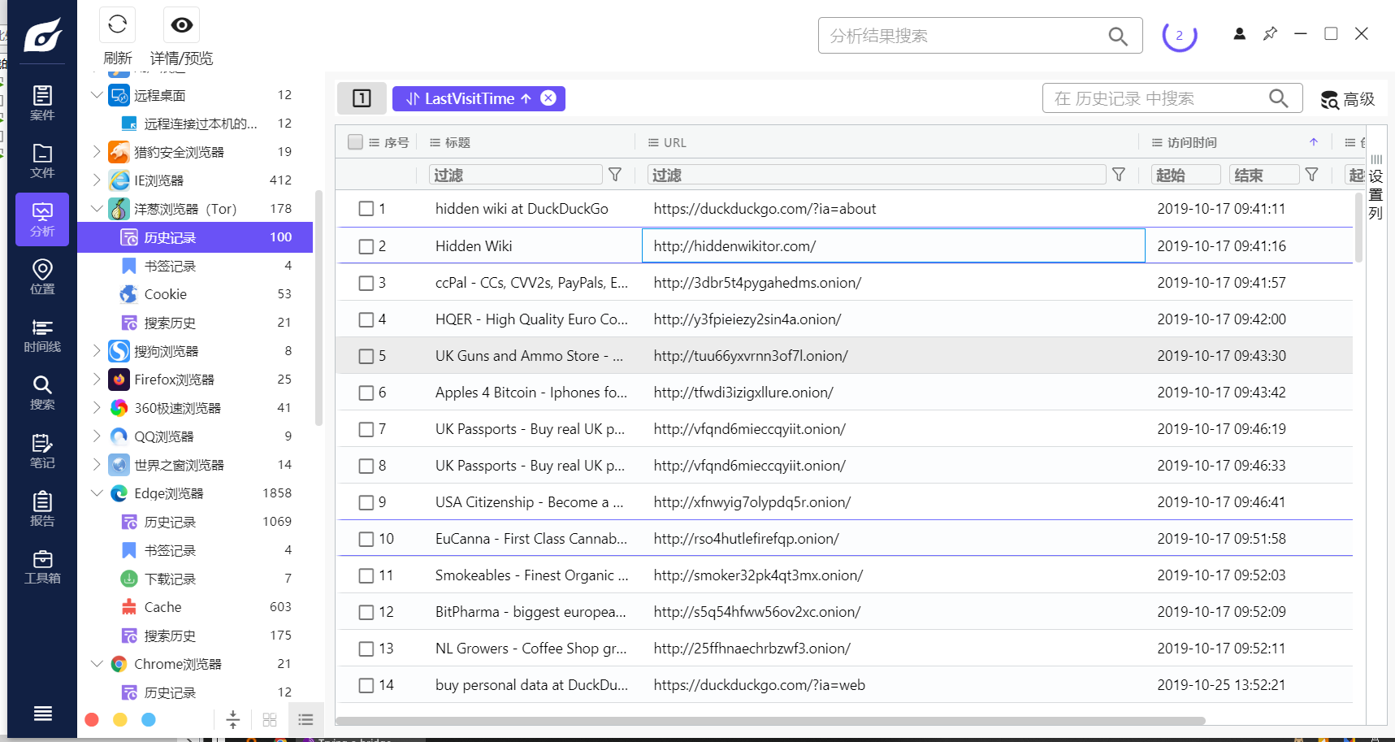Click the hamburger menu at sidebar bottom

tap(43, 713)
